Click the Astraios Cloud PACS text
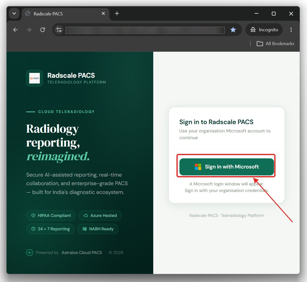The image size is (307, 282). (82, 252)
